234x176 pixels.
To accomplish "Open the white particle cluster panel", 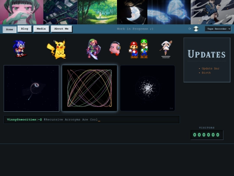I will (147, 88).
